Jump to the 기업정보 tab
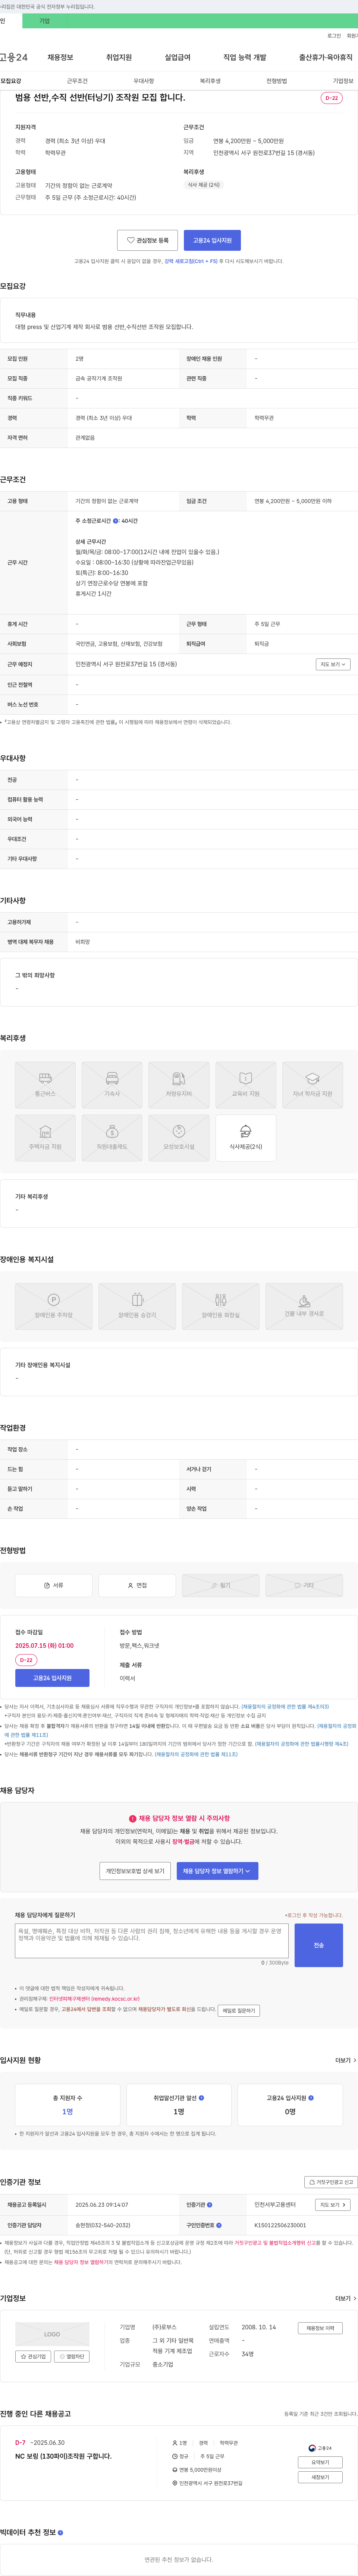Image resolution: width=358 pixels, height=2576 pixels. [343, 81]
